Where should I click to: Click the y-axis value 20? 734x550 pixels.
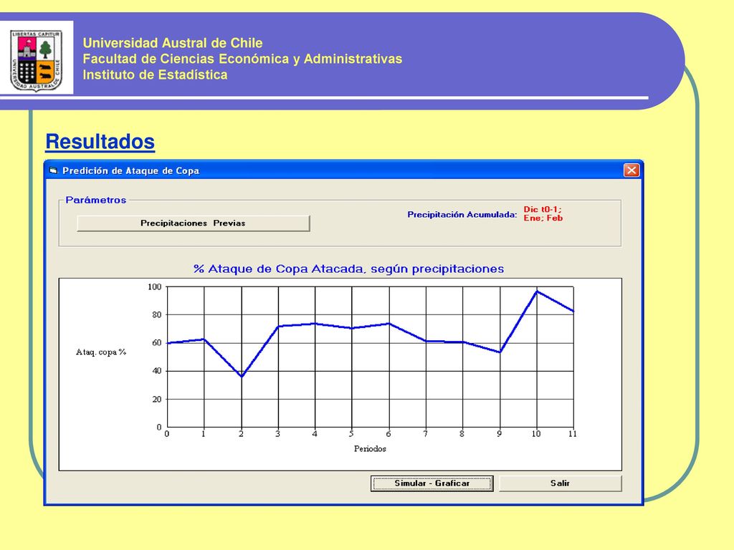(156, 400)
